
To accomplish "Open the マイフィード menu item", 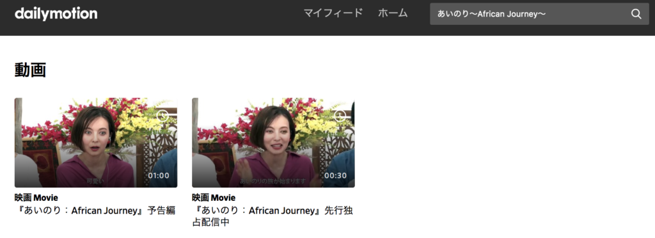I will pos(333,13).
